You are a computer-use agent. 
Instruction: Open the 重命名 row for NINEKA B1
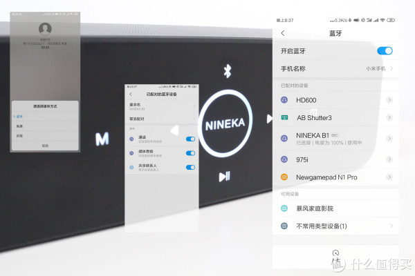(162, 106)
